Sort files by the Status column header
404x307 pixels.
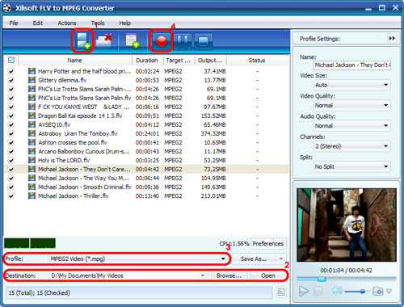coord(257,61)
